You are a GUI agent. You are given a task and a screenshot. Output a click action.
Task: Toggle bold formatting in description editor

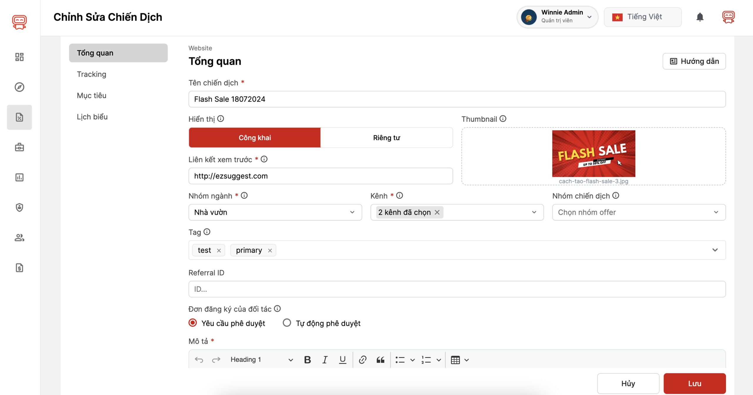[x=307, y=359]
